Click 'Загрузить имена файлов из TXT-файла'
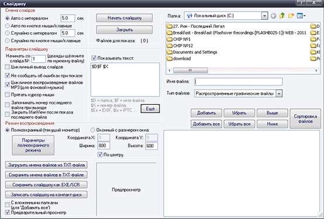324x219 pixels. click(x=46, y=165)
